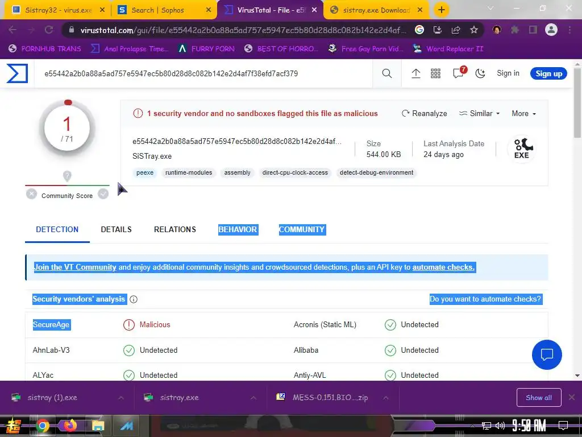
Task: Open the Similar dropdown
Action: (479, 113)
